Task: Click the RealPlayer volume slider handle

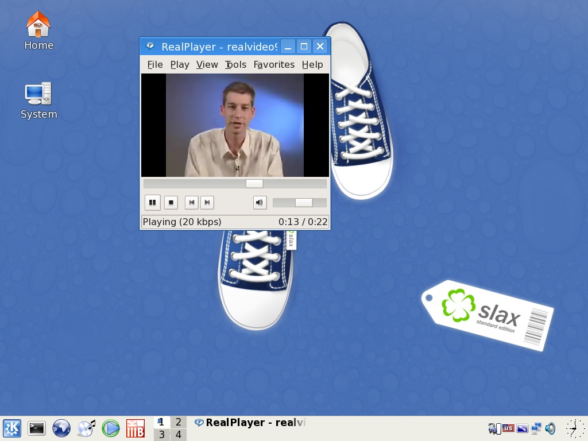Action: tap(304, 203)
